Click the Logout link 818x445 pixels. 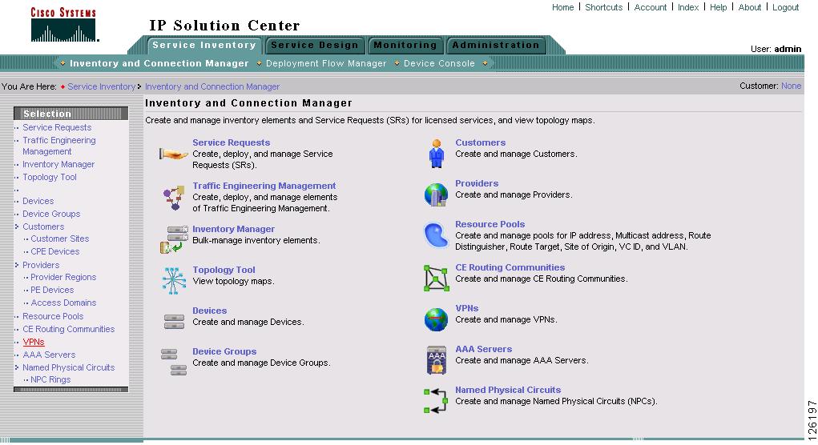click(x=785, y=7)
